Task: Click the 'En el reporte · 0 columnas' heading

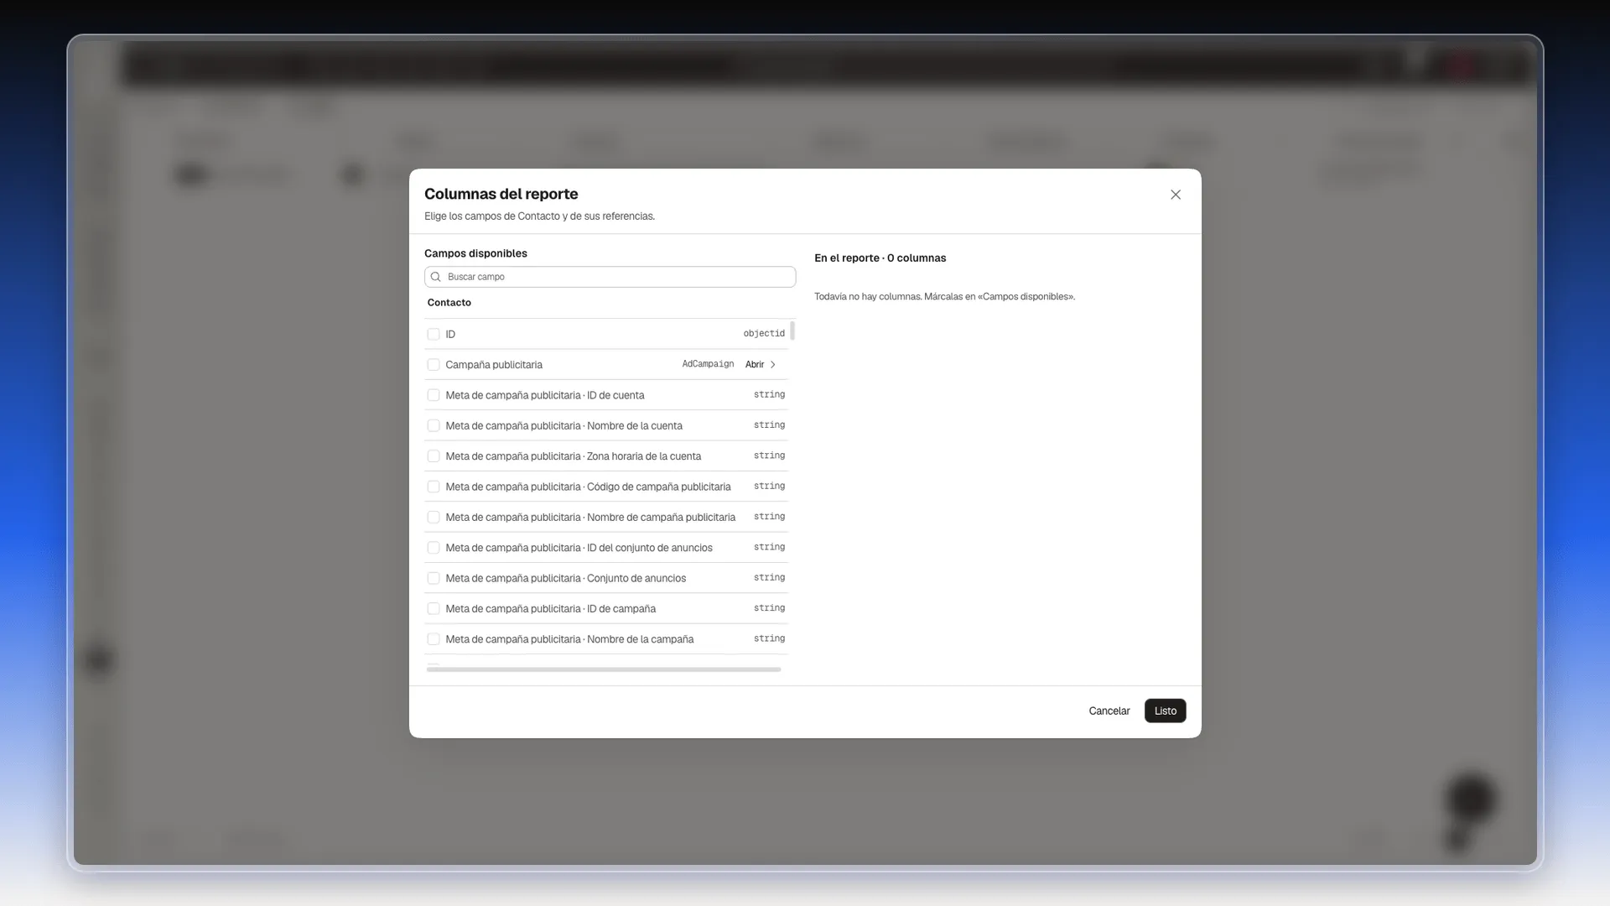Action: coord(880,258)
